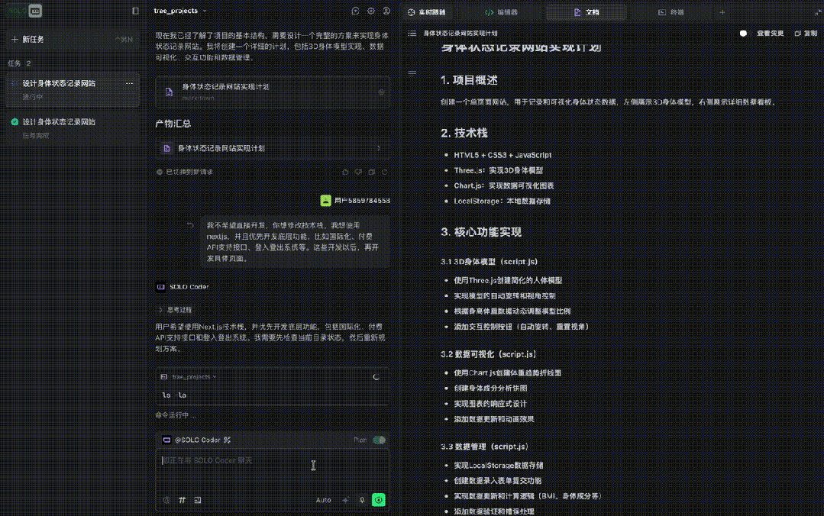
Task: Click the thumbs-up icon on the response
Action: pos(345,172)
